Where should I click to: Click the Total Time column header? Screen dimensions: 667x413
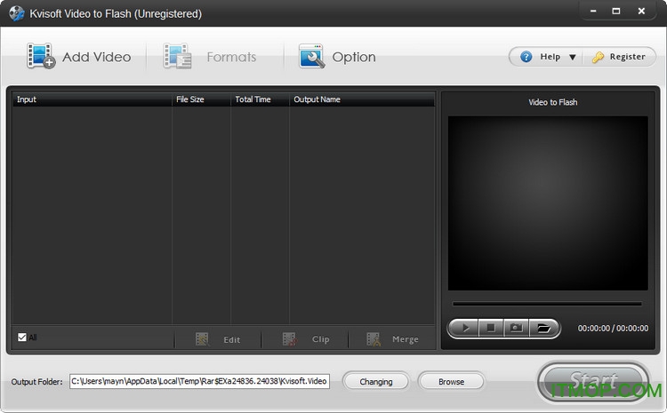[x=260, y=99]
